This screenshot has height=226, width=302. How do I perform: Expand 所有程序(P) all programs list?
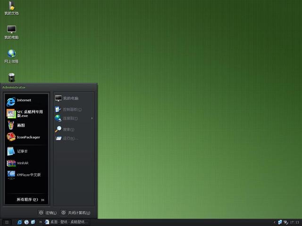pos(30,200)
